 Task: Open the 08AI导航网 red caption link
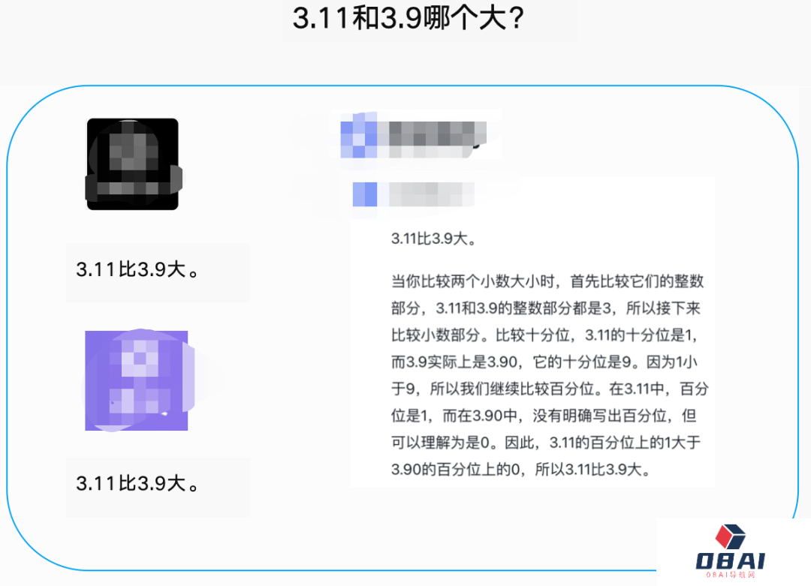point(731,575)
